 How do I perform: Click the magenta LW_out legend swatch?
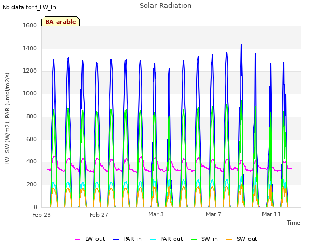[77, 240]
